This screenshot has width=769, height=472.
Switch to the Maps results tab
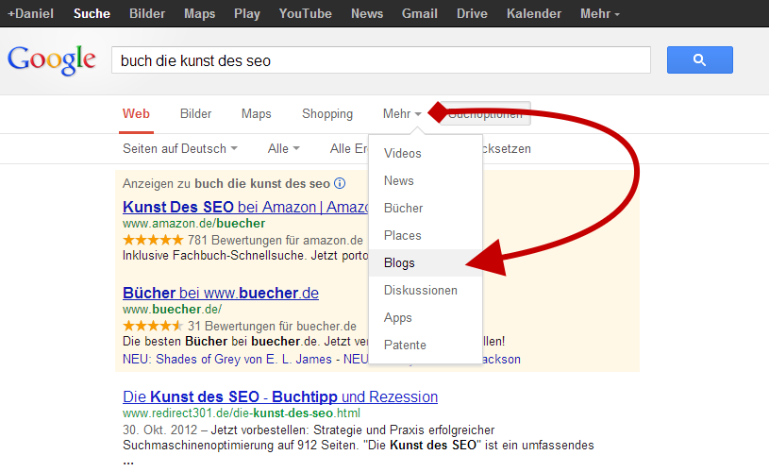pyautogui.click(x=256, y=114)
